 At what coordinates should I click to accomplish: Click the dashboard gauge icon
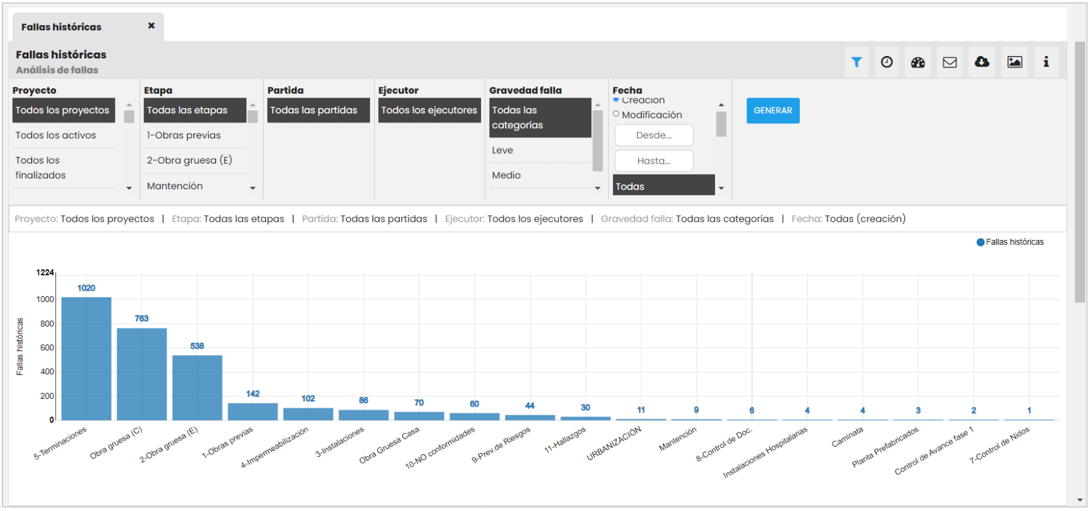point(918,62)
